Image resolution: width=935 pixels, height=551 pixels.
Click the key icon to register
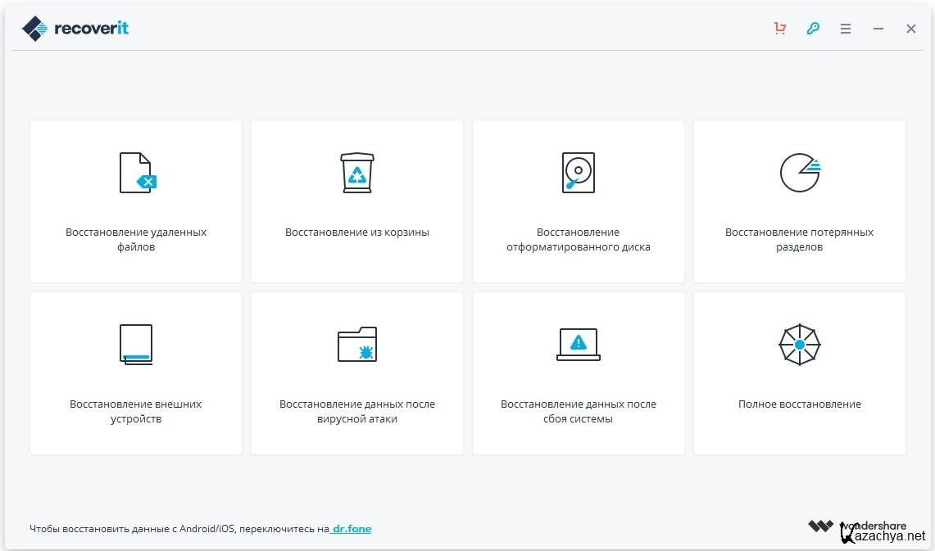813,29
